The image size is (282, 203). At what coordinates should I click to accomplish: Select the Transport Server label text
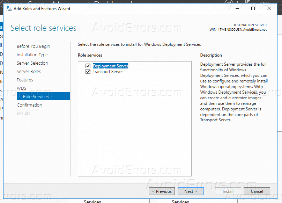(108, 72)
